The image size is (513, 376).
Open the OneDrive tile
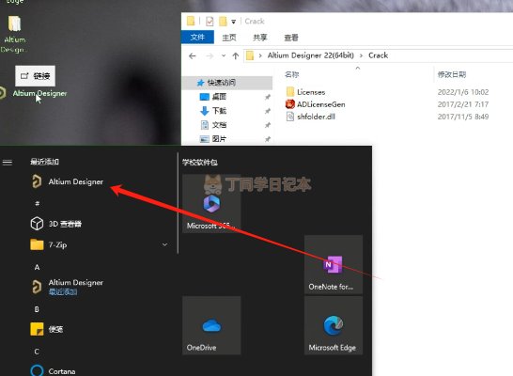pyautogui.click(x=211, y=325)
